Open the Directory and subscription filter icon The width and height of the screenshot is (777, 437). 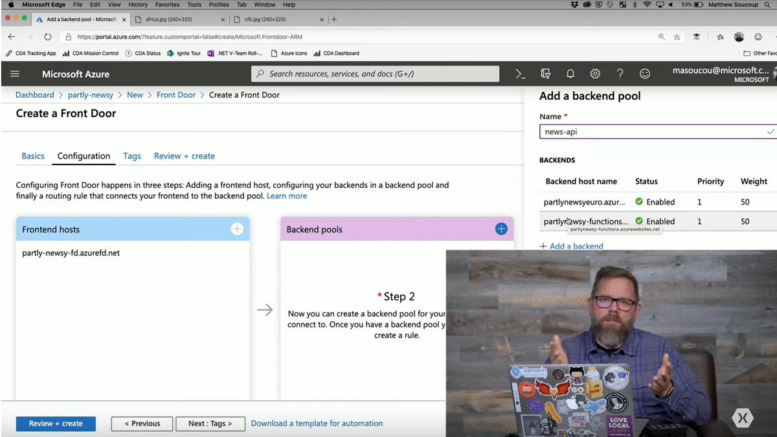pyautogui.click(x=545, y=74)
